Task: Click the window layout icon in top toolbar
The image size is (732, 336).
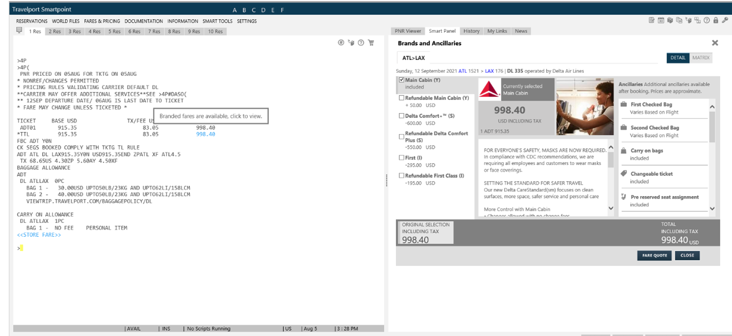Action: 697,20
